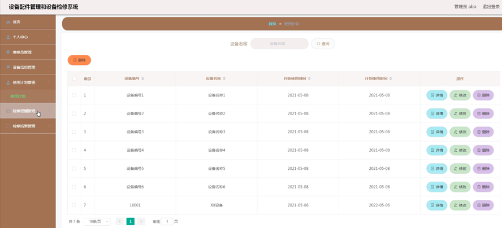
Task: Open the 使用计划 submenu item
Action: pos(18,97)
